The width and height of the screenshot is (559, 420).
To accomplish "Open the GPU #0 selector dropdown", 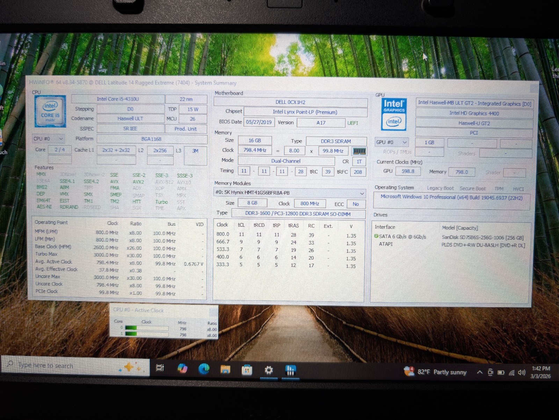I will tap(392, 142).
